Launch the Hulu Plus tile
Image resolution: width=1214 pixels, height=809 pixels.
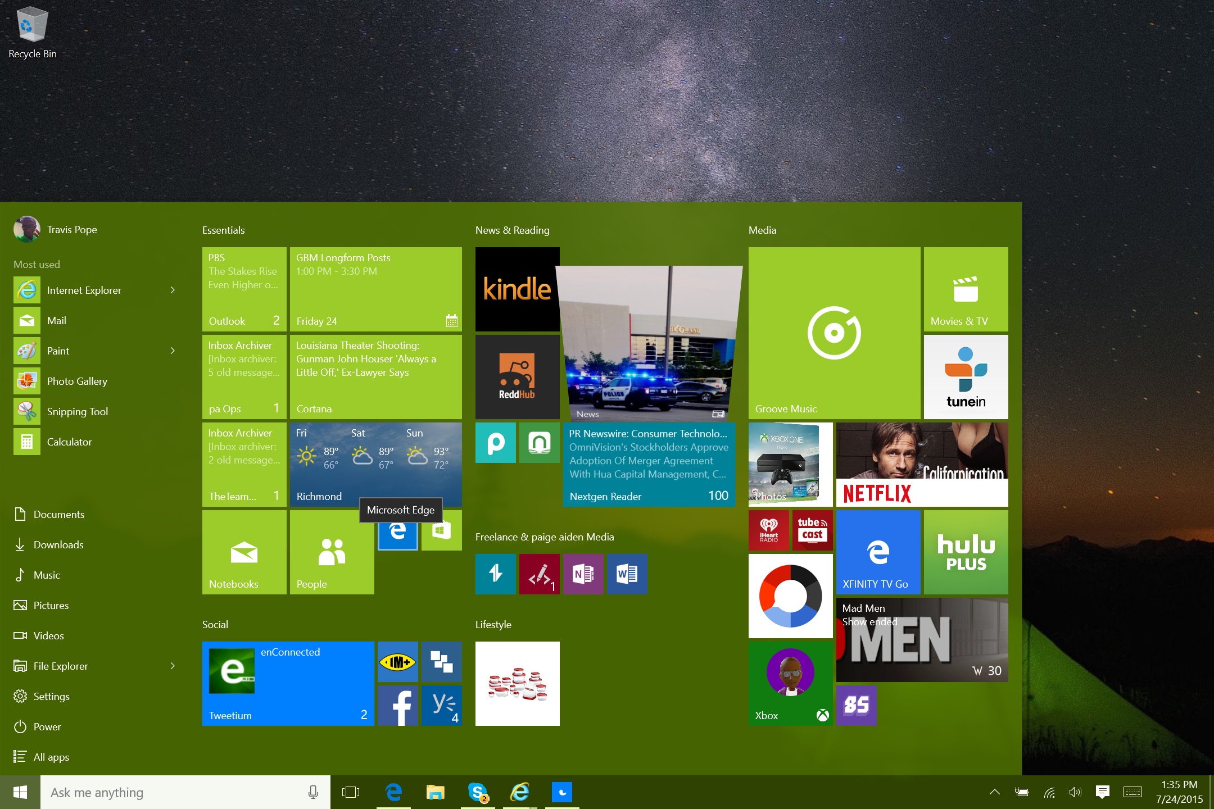coord(966,552)
